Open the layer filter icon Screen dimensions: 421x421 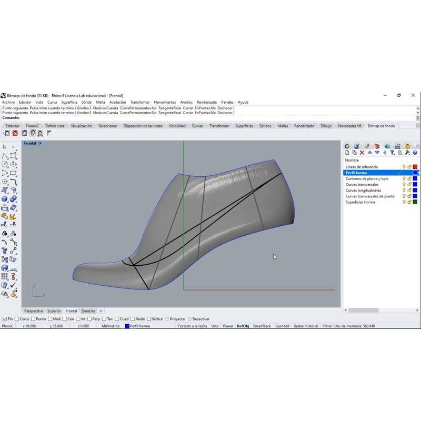[392, 153]
